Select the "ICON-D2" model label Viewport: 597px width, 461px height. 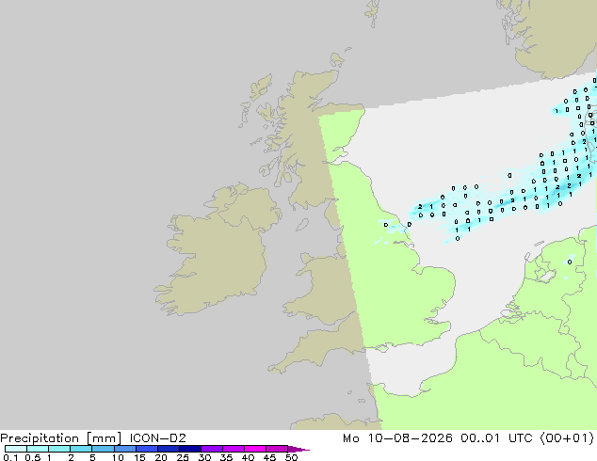[x=157, y=437]
